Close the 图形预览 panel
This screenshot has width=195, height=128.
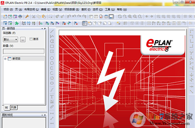tap(45, 115)
